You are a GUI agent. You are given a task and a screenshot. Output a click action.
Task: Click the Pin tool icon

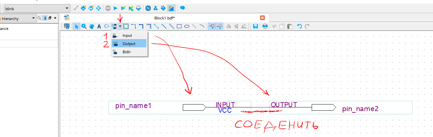(114, 26)
